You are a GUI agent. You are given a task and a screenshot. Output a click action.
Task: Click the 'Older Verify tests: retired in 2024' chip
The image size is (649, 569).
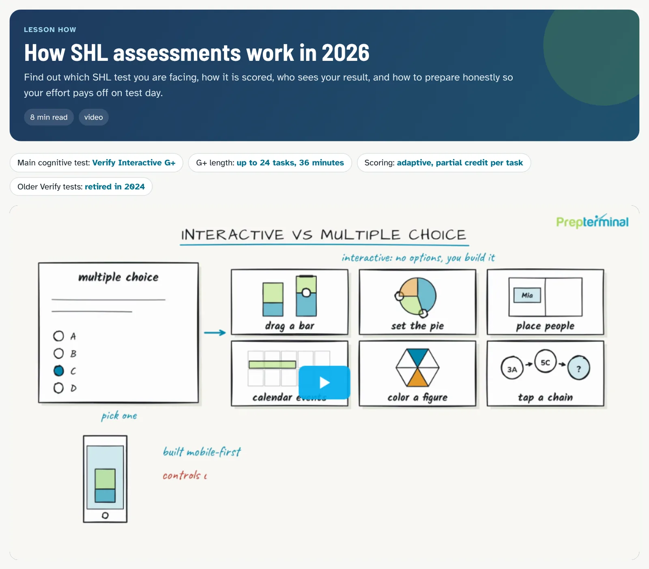point(81,187)
